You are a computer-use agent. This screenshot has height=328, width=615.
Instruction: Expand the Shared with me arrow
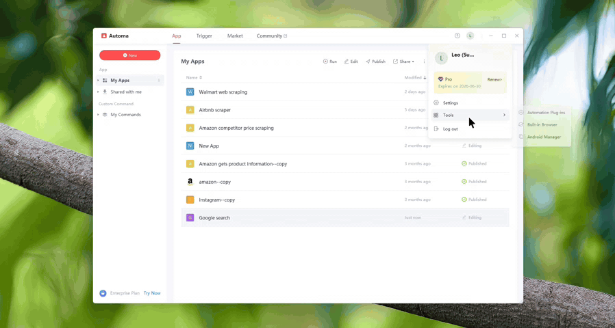pyautogui.click(x=98, y=92)
